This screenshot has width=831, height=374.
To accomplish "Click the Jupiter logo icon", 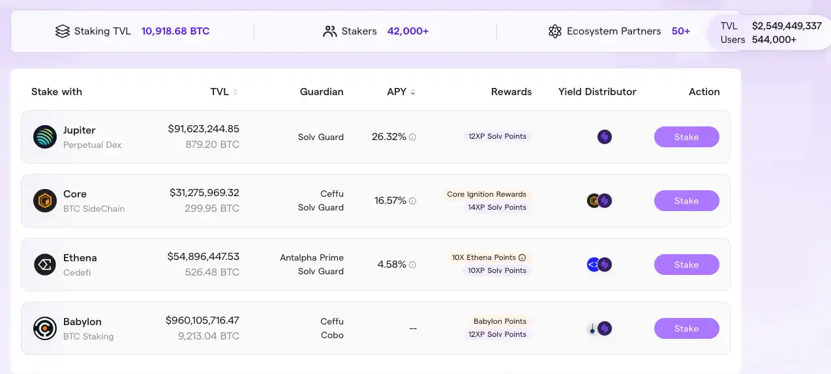I will tap(45, 137).
